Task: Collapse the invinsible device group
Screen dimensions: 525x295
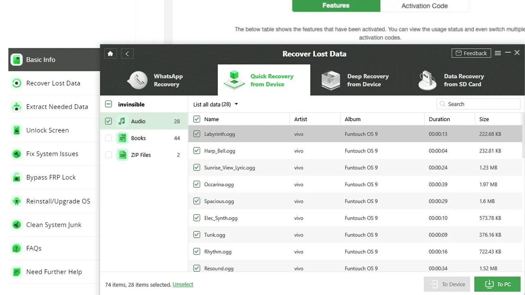Action: coord(108,104)
